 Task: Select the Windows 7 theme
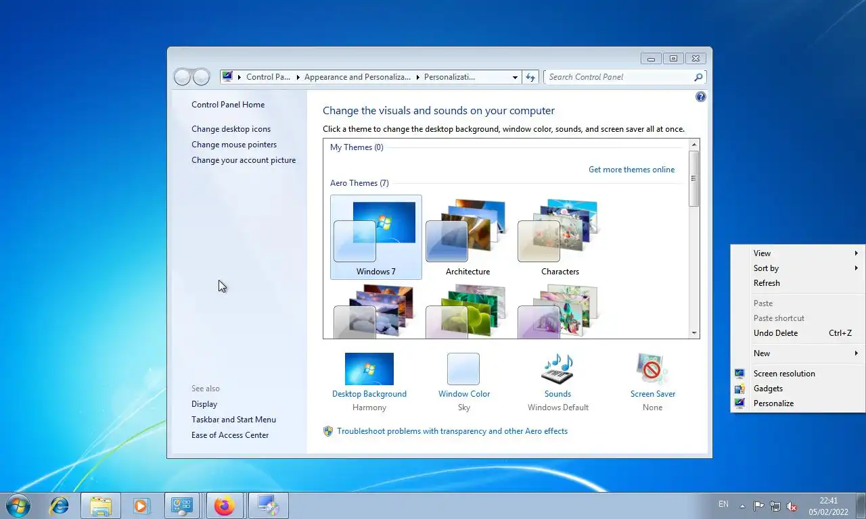coord(376,237)
